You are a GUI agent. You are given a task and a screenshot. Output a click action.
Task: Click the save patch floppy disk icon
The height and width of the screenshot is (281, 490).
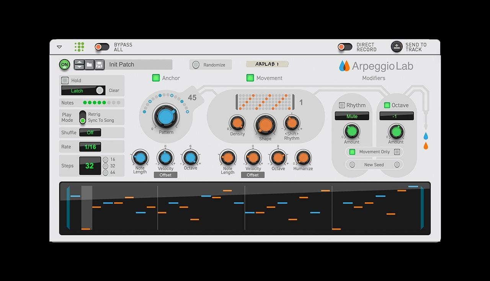(x=99, y=65)
